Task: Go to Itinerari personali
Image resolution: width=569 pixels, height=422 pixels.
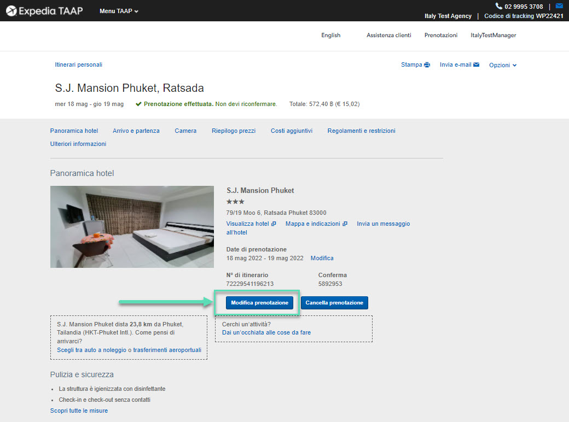Action: [78, 65]
